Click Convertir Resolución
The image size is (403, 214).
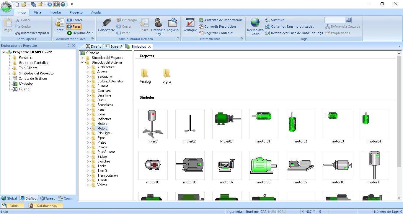217,26
